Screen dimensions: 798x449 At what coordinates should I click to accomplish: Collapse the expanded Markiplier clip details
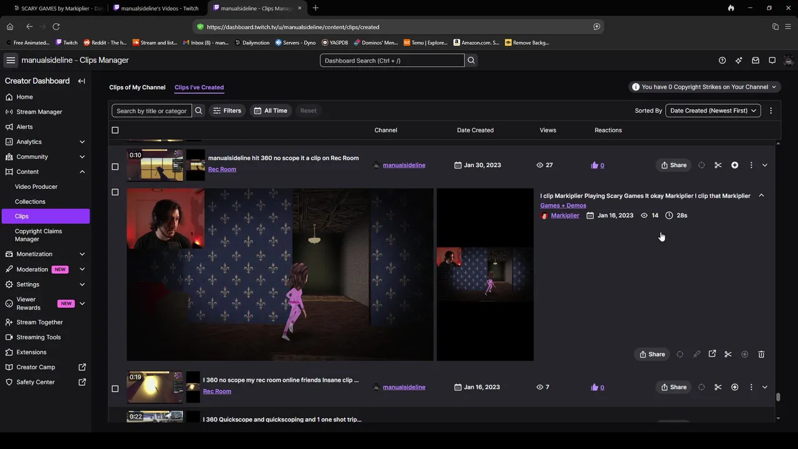click(761, 196)
